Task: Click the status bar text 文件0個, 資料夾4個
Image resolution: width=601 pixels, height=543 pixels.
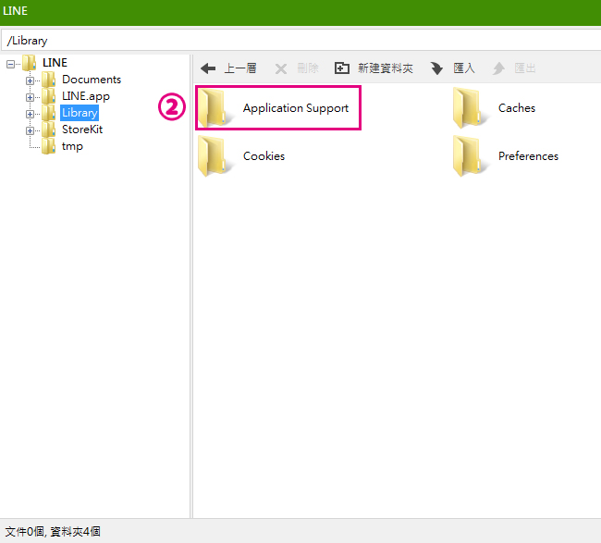Action: point(53,532)
